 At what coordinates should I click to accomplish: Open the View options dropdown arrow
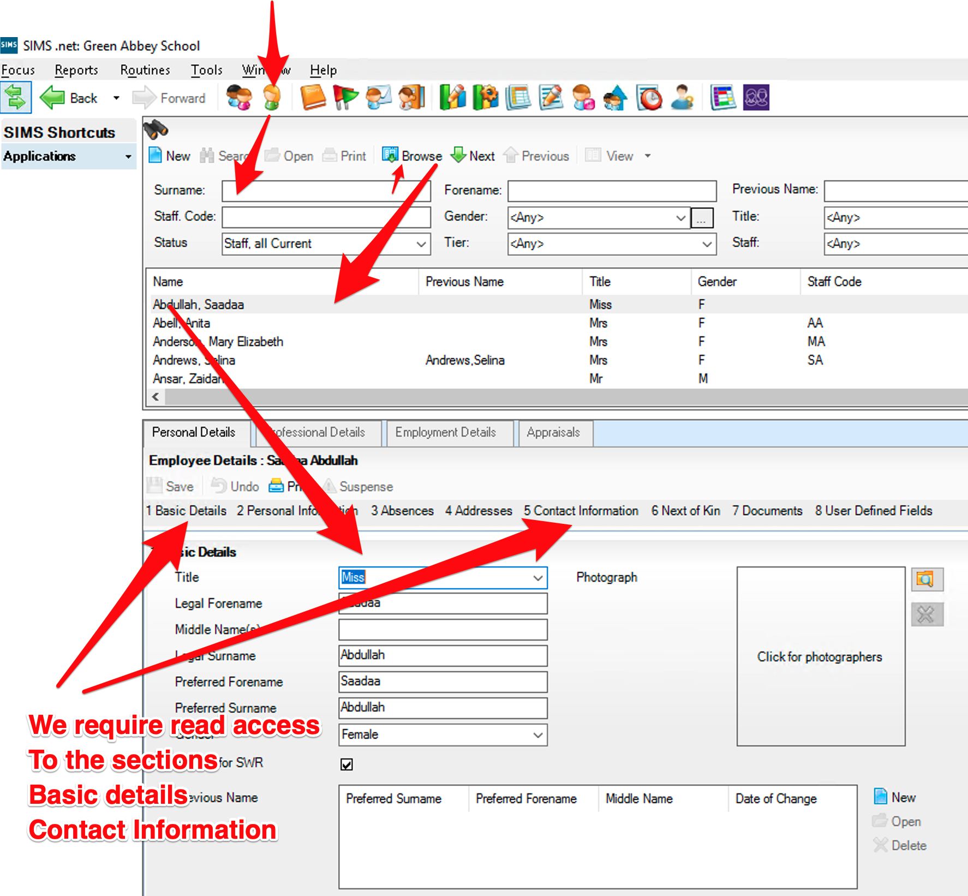click(x=648, y=156)
